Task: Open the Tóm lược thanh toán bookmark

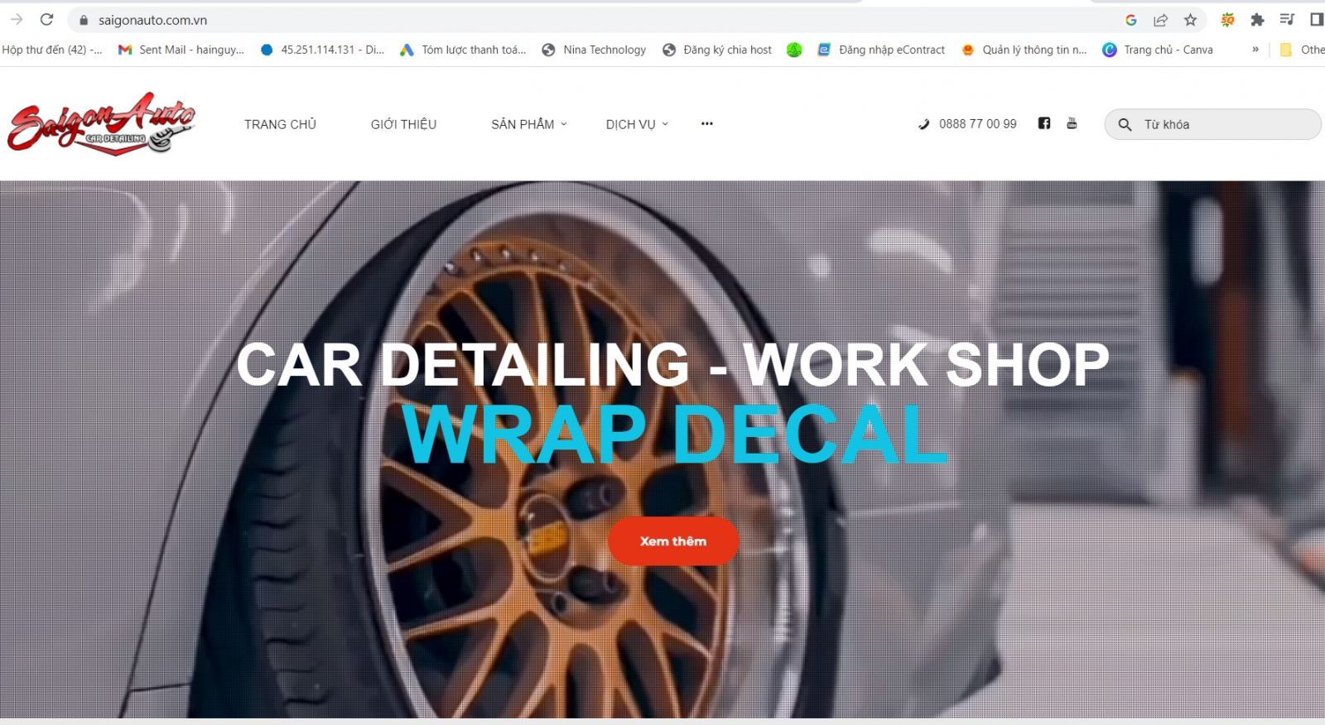Action: [x=463, y=50]
